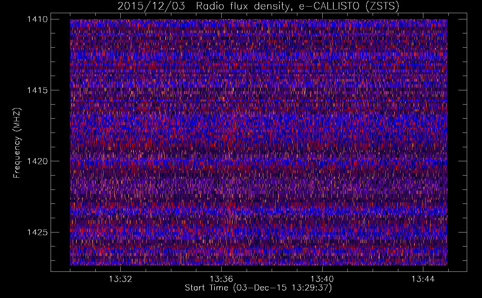The width and height of the screenshot is (482, 298).
Task: Click the 13:32 time tick label
Action: click(x=120, y=279)
